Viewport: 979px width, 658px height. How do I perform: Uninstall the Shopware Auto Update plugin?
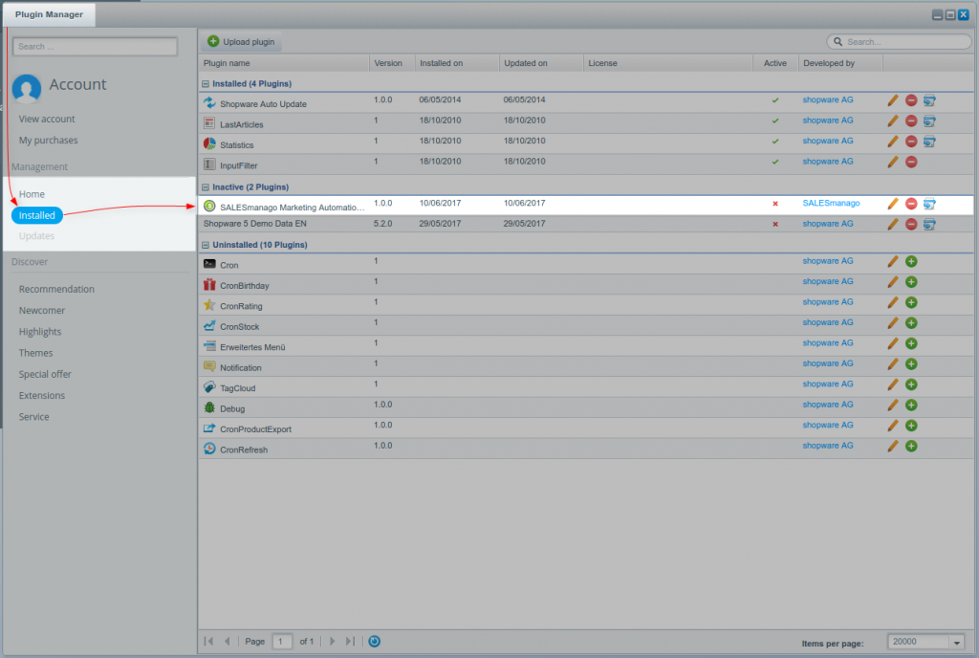(911, 100)
